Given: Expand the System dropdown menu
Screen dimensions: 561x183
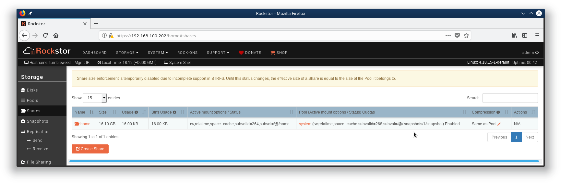Looking at the screenshot, I should (158, 53).
